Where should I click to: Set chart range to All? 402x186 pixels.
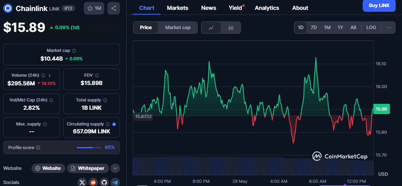[x=353, y=28]
